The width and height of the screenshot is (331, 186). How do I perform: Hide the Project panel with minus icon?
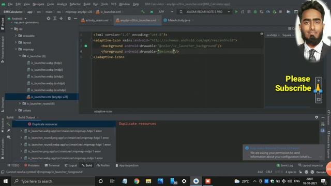(x=76, y=19)
